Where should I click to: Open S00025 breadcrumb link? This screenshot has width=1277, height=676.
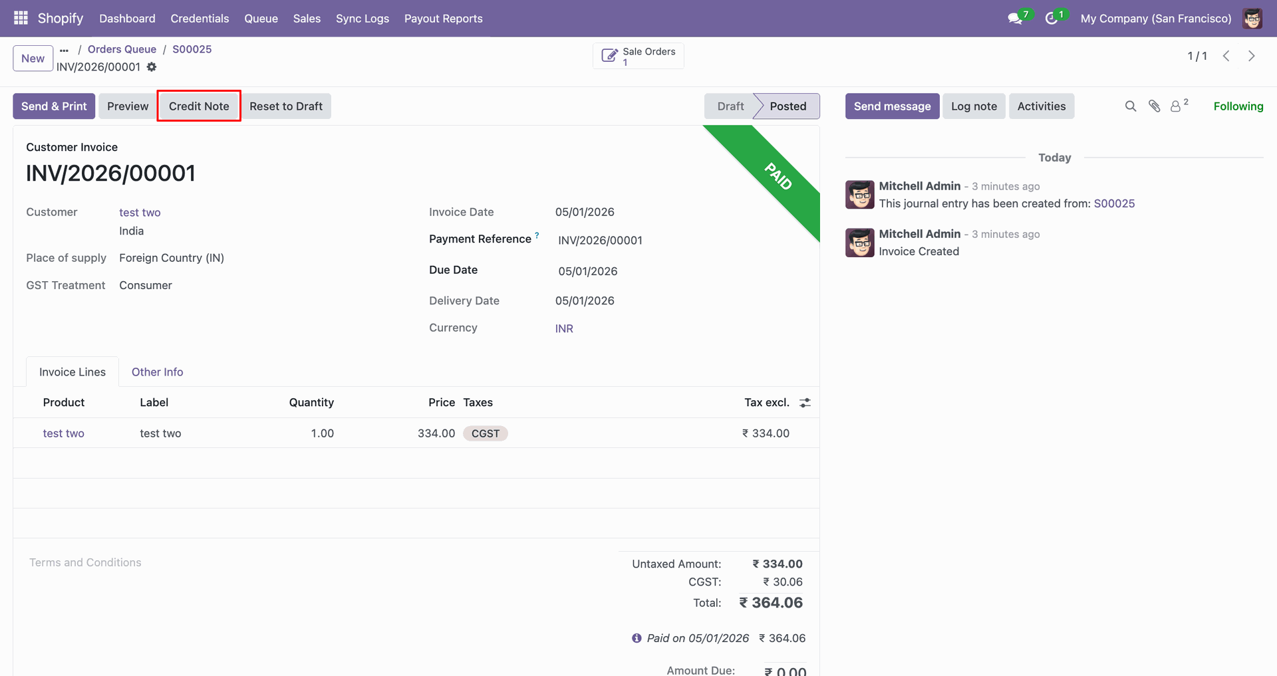[192, 49]
